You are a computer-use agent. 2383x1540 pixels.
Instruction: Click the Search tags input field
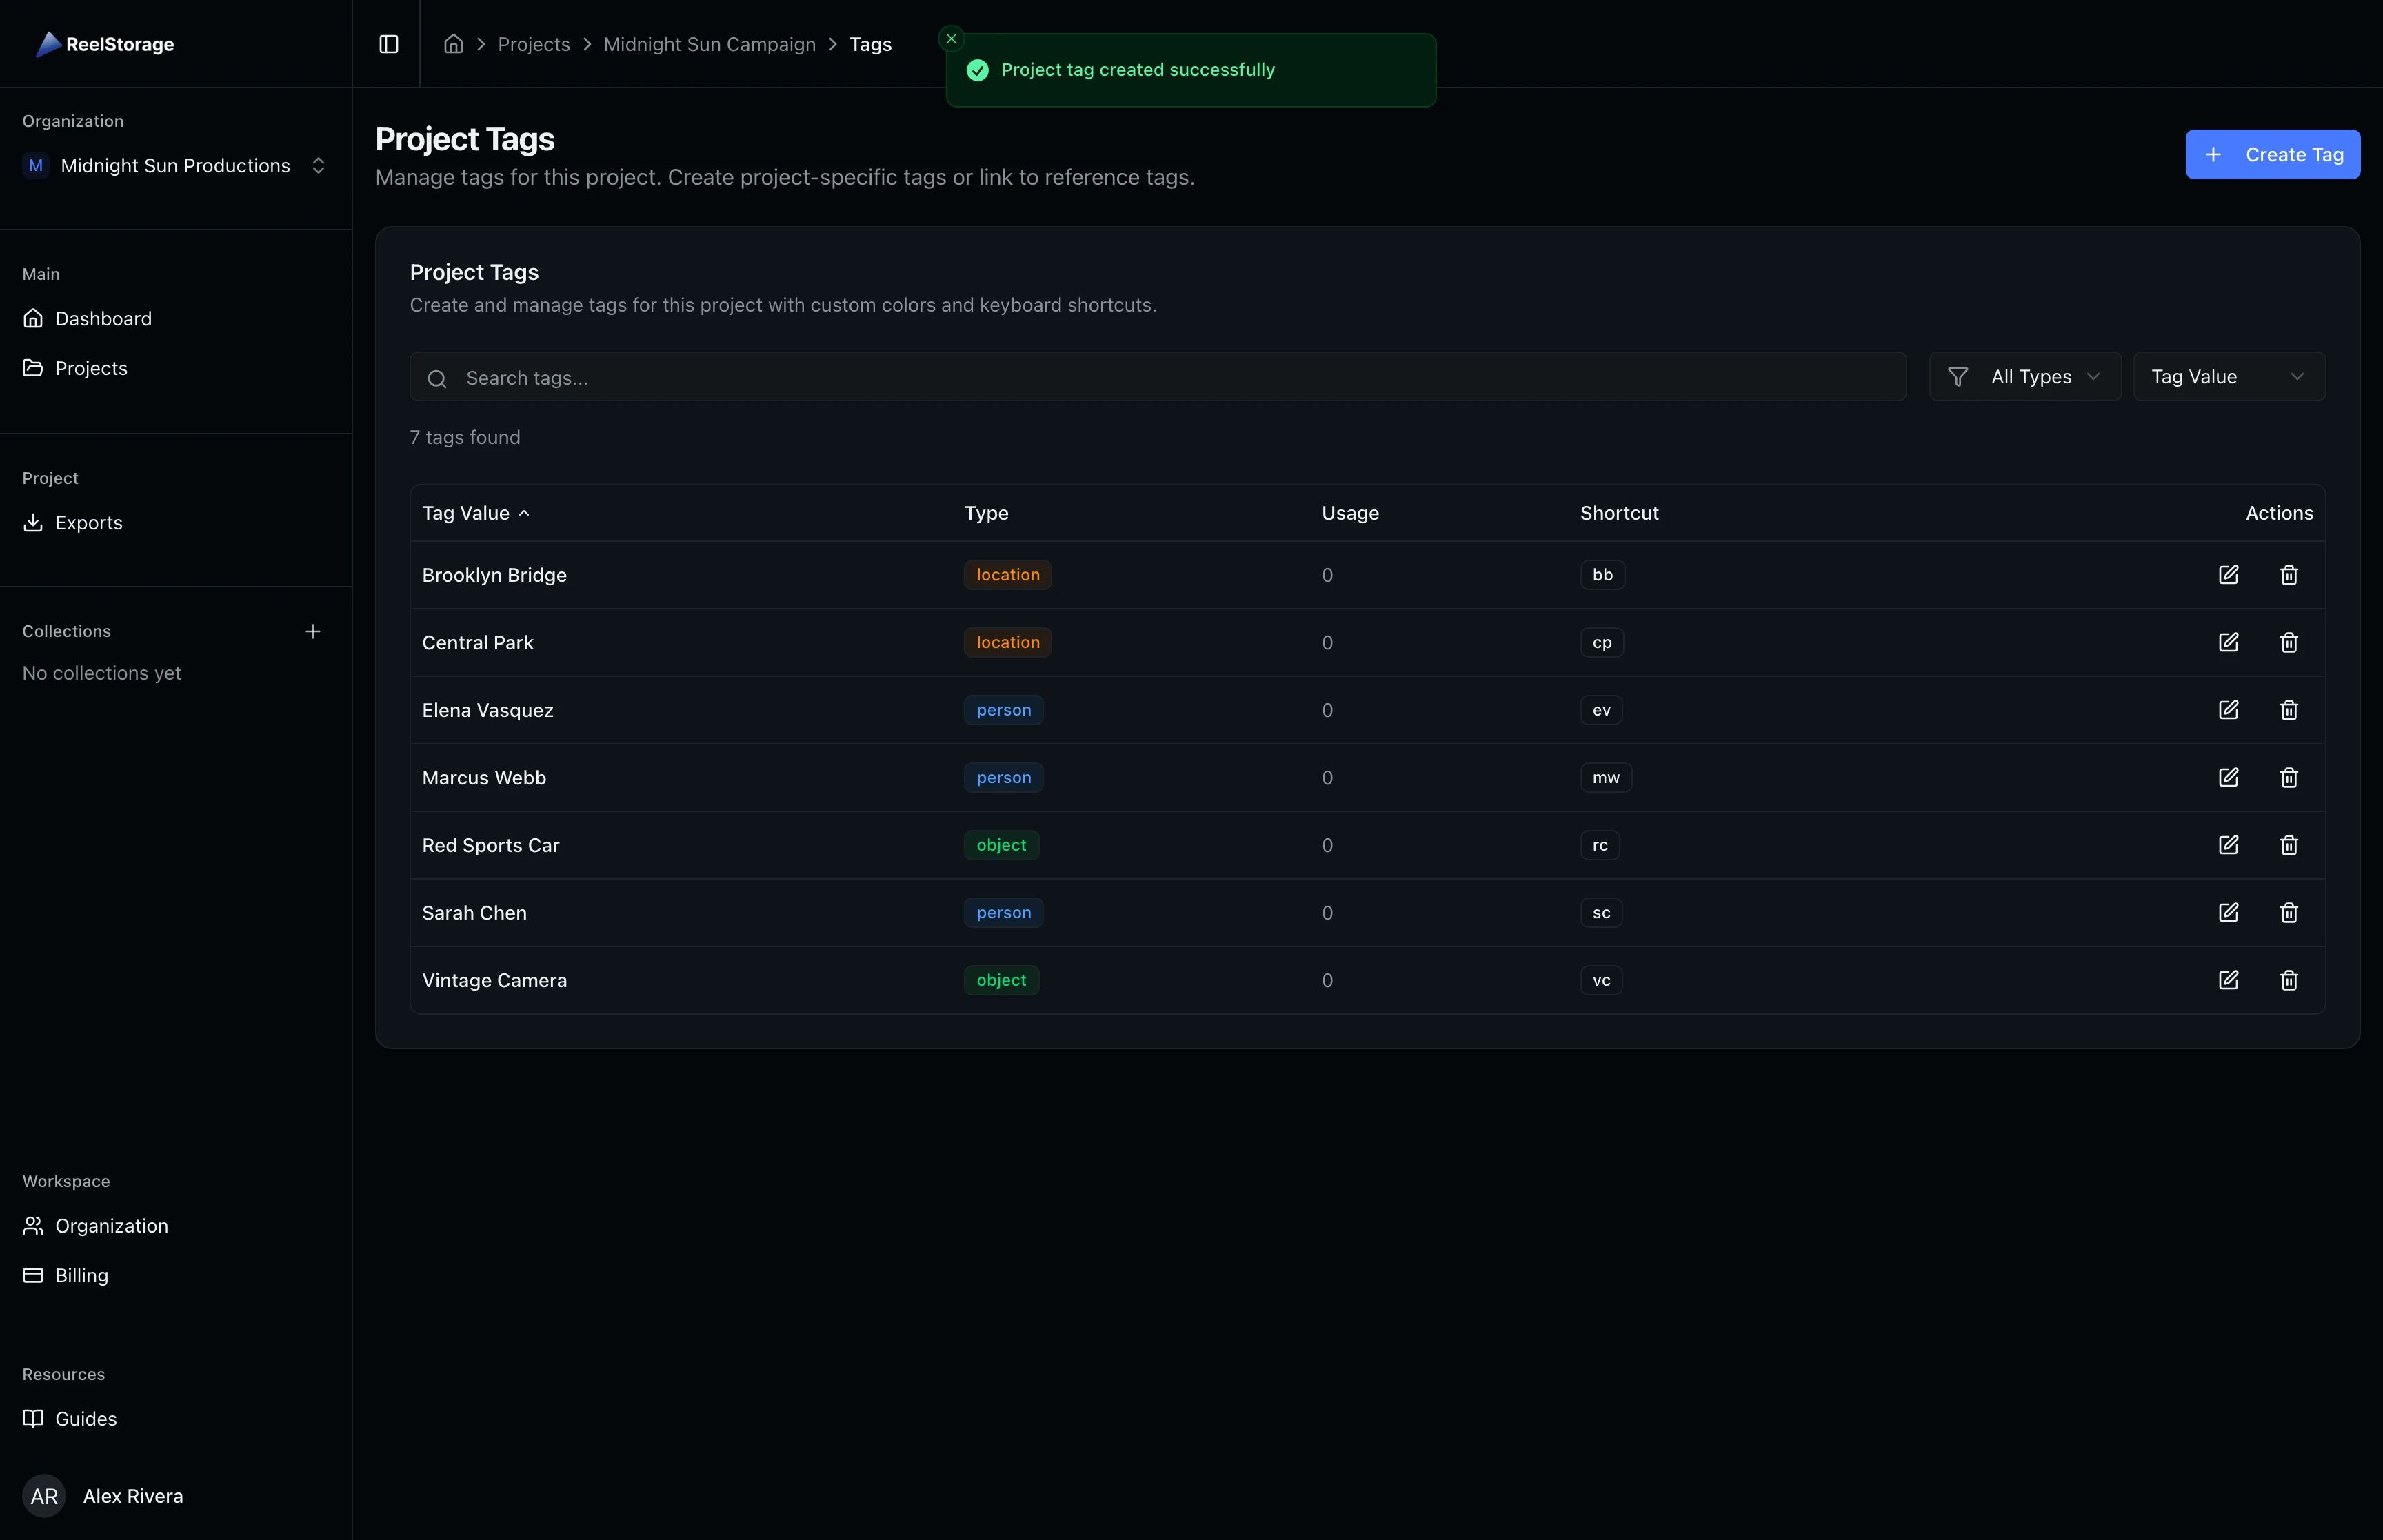coord(1157,378)
